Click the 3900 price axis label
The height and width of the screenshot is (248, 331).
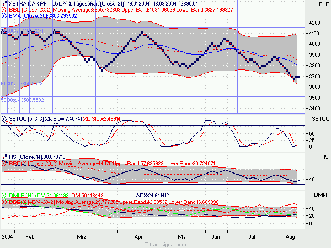(x=314, y=55)
